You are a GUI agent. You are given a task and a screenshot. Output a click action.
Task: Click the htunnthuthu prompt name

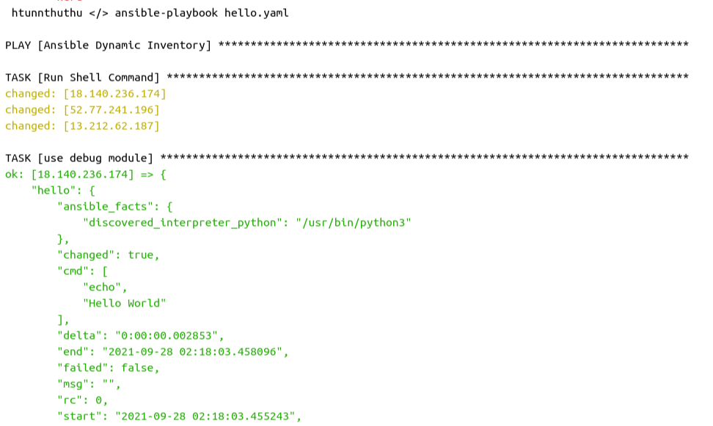click(x=47, y=12)
